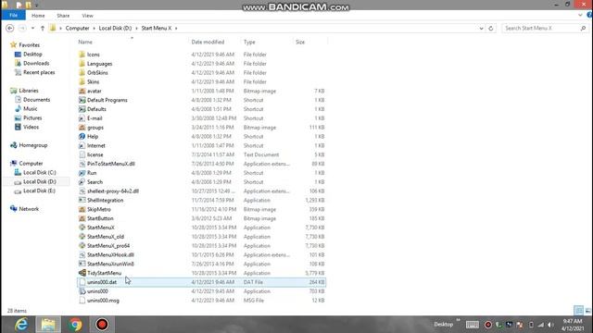Open Desktop in Favorites

coord(32,54)
